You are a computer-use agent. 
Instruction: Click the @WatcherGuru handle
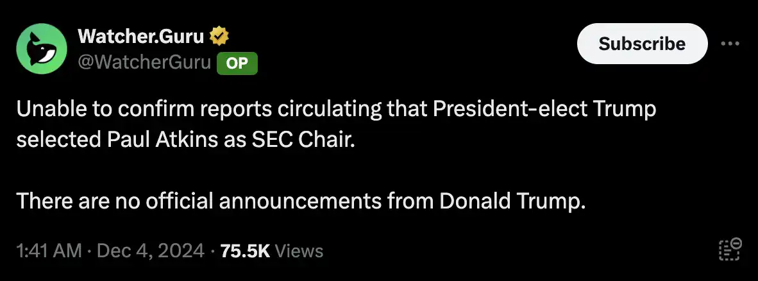(x=144, y=63)
